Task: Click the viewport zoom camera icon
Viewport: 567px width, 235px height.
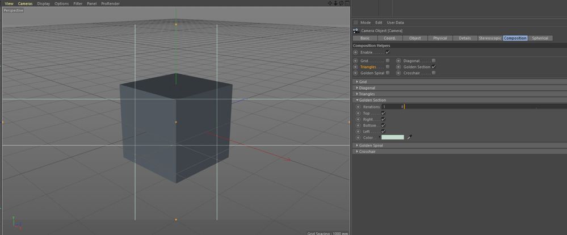Action: 335,3
